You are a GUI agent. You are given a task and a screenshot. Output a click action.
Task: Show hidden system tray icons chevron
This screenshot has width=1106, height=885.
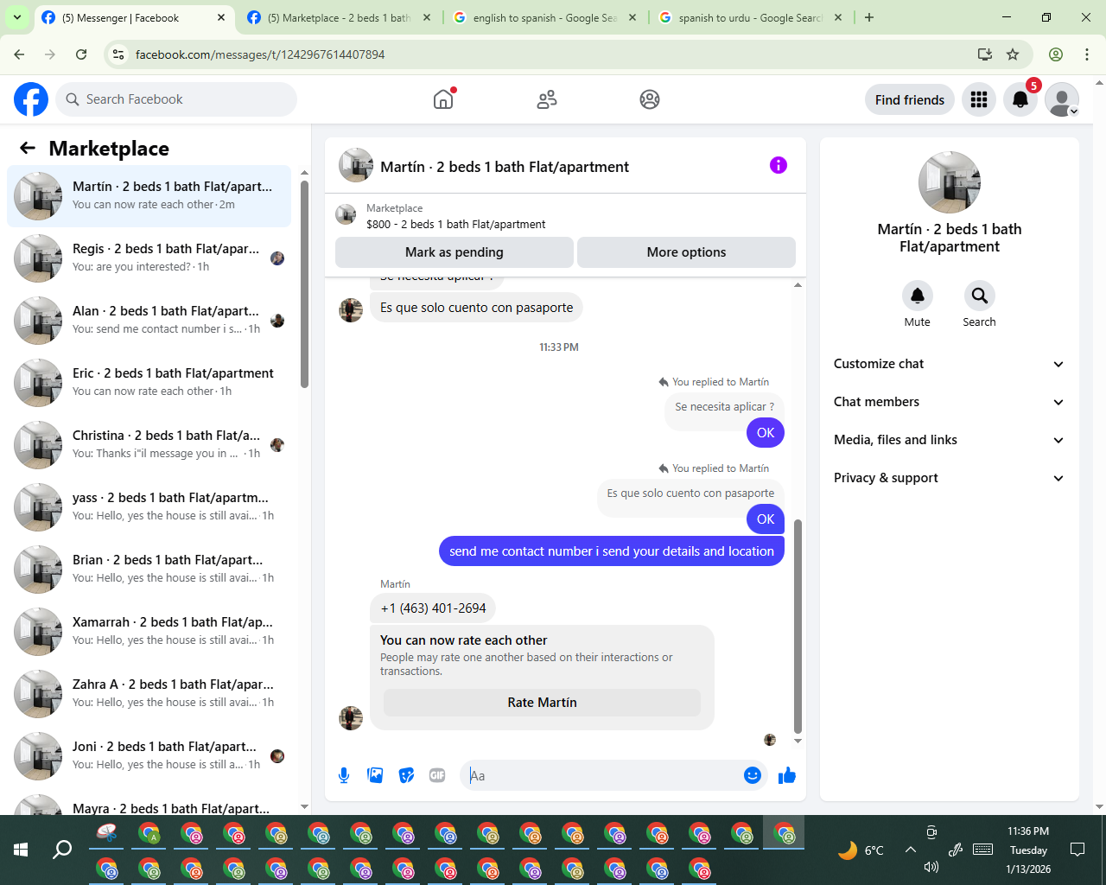[x=911, y=850]
